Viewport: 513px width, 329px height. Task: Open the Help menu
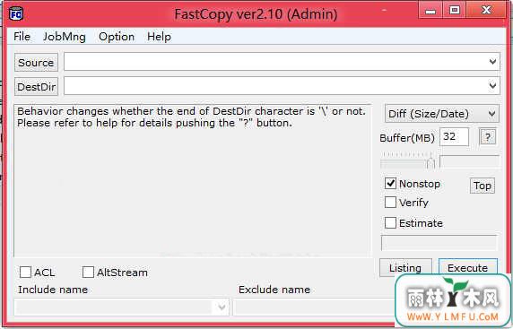point(159,37)
